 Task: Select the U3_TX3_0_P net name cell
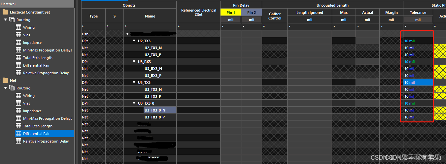(x=154, y=117)
